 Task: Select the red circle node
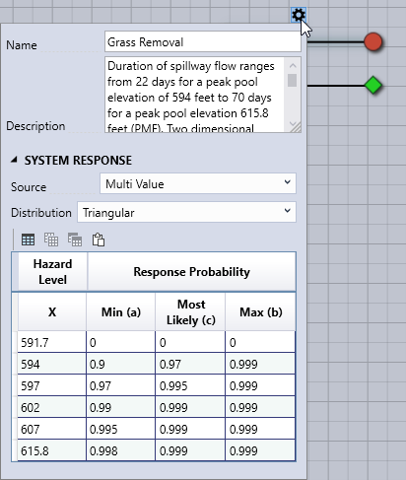tap(373, 42)
